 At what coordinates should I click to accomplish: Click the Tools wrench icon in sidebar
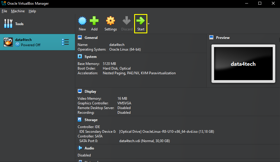tap(8, 24)
